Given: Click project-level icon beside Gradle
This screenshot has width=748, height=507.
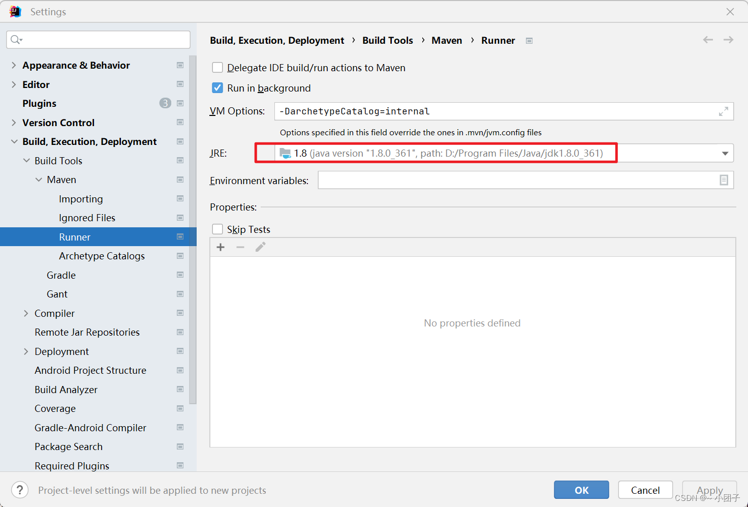Looking at the screenshot, I should [x=180, y=275].
